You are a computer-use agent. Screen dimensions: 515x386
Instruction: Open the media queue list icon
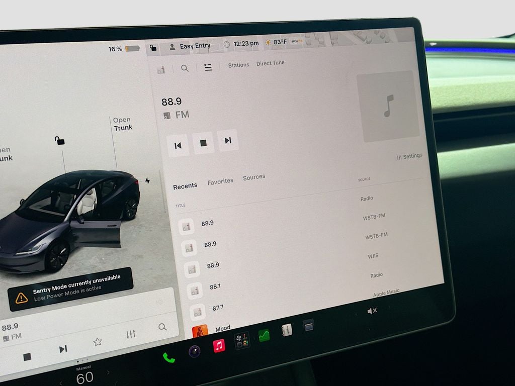click(208, 67)
